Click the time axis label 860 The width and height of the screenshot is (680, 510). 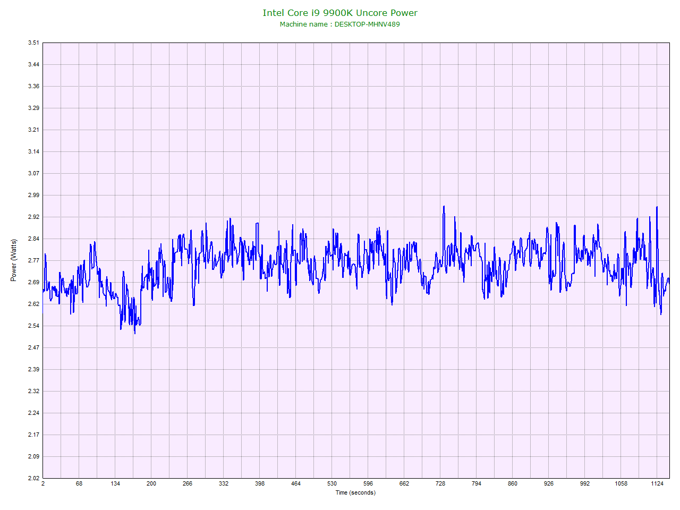pyautogui.click(x=513, y=484)
